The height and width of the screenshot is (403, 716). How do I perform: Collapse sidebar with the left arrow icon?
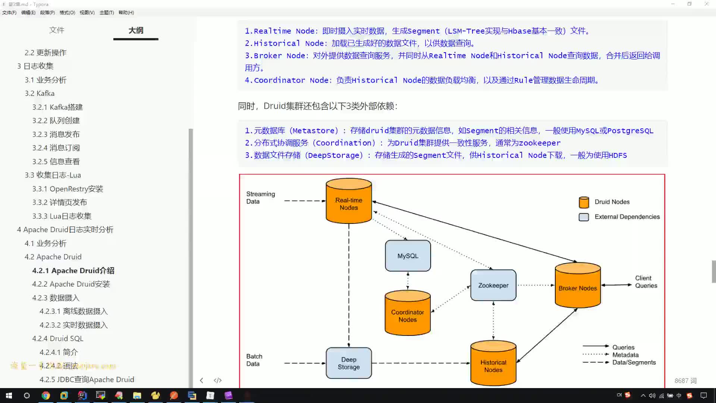201,380
